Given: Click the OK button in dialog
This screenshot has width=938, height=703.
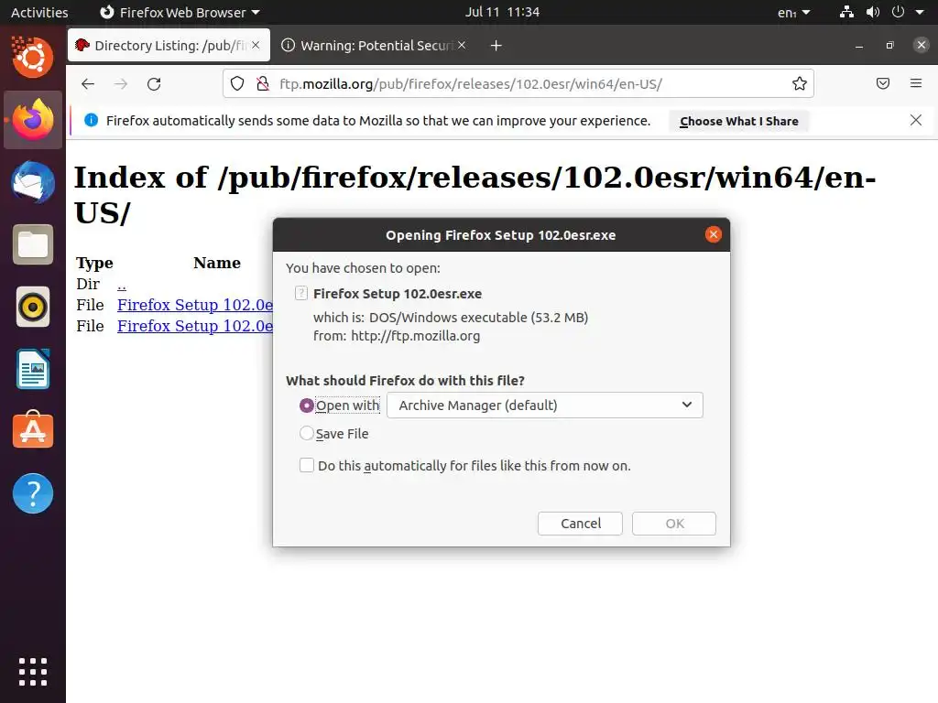Looking at the screenshot, I should click(x=674, y=524).
